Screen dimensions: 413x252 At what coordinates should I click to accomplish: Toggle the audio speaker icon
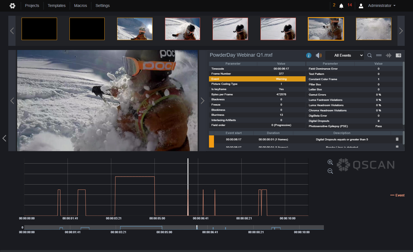319,55
